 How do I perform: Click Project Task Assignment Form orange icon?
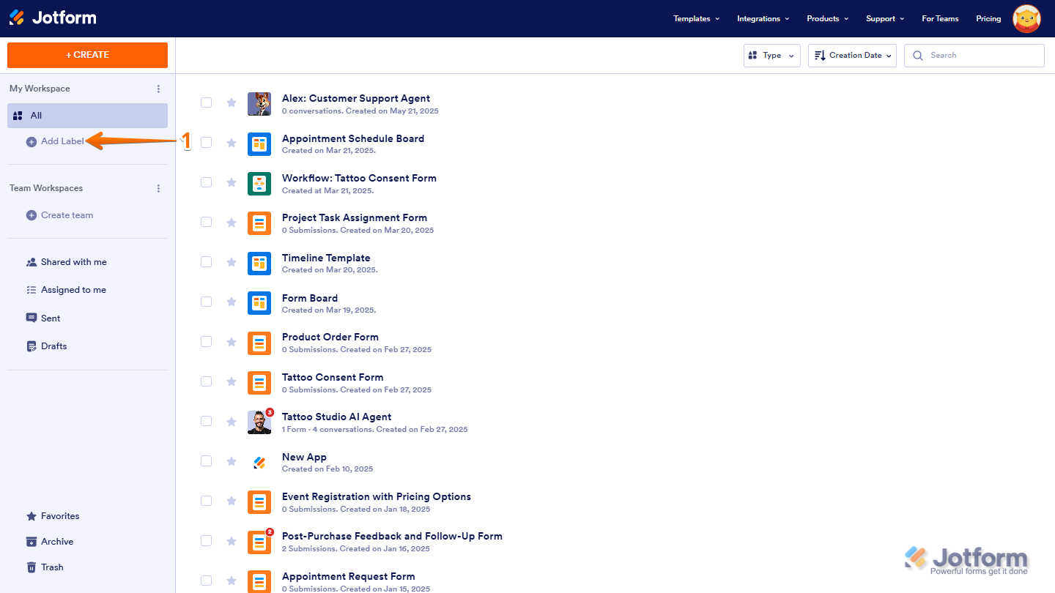pos(259,223)
